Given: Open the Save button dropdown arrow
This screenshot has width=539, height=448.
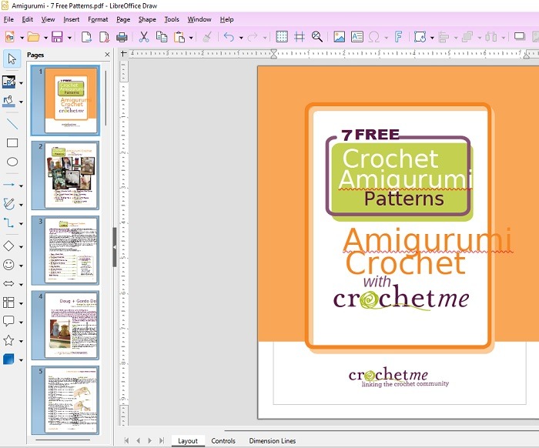Looking at the screenshot, I should (67, 37).
